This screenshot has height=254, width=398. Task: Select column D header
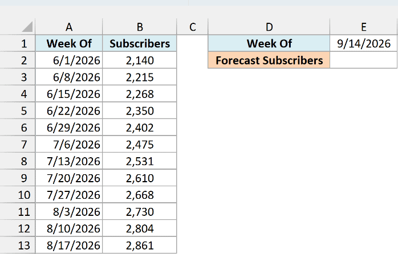269,27
